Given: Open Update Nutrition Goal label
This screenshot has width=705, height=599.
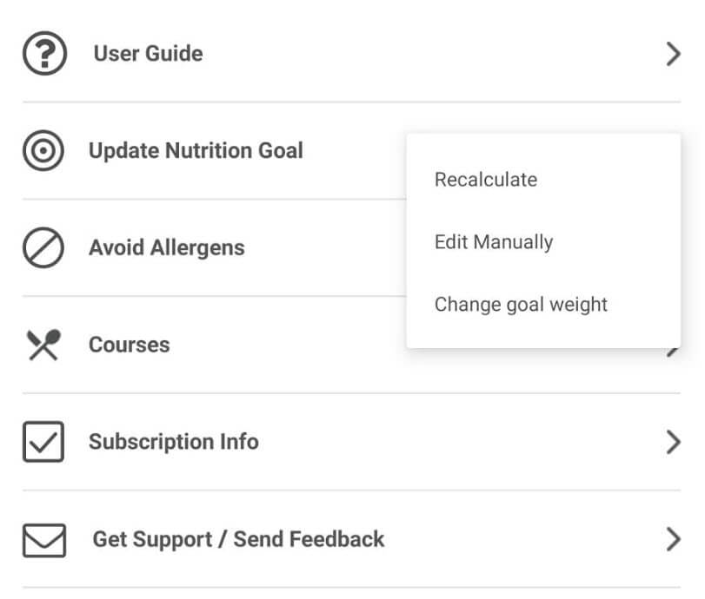Looking at the screenshot, I should (x=196, y=151).
